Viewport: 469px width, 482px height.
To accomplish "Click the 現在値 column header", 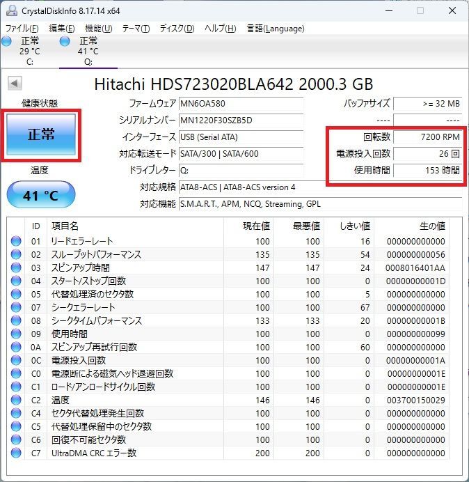I will coord(249,226).
